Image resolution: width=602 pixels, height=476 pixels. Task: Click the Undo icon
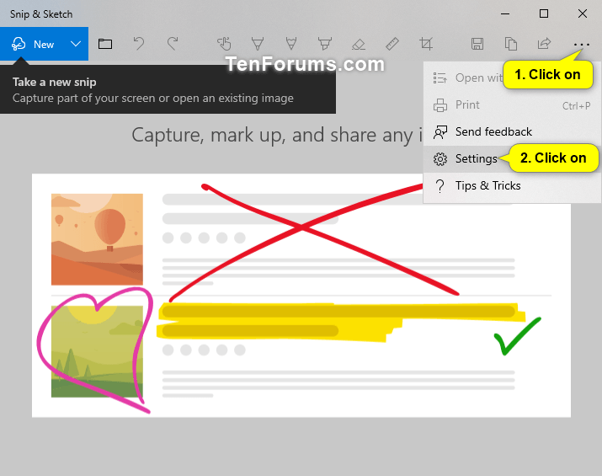point(139,44)
